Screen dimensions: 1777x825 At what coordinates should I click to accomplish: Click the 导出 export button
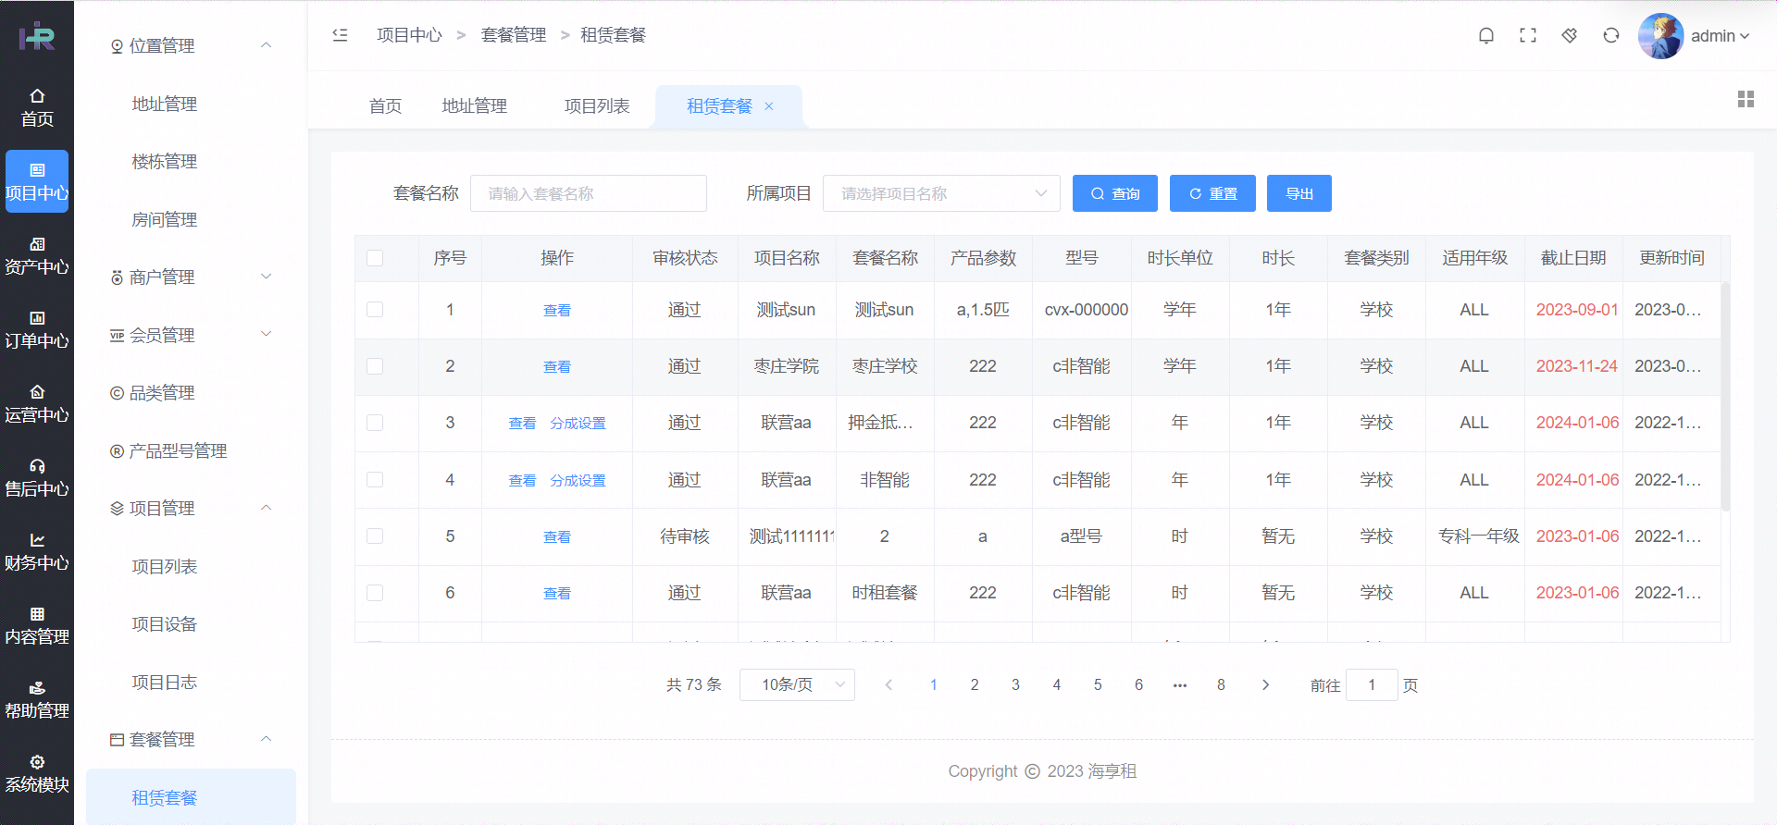point(1299,193)
